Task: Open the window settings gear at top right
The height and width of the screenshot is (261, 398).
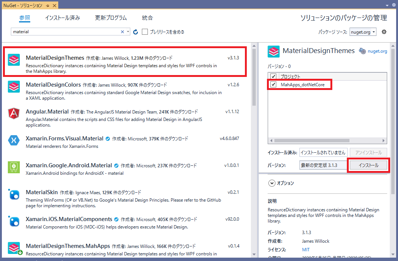Action: pos(394,5)
